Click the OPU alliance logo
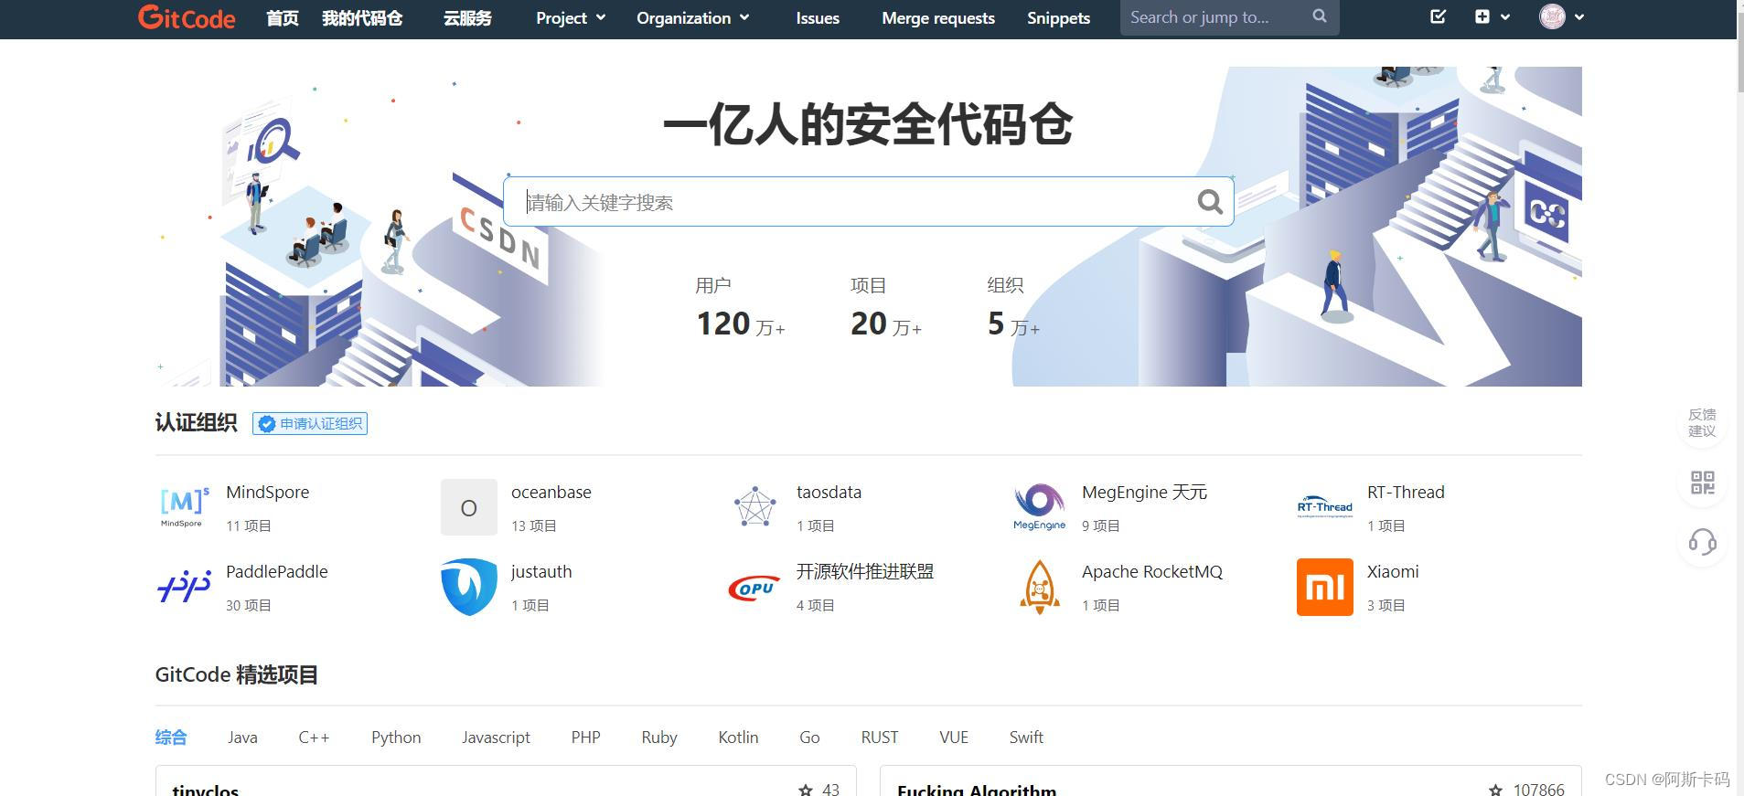The width and height of the screenshot is (1744, 796). click(754, 588)
